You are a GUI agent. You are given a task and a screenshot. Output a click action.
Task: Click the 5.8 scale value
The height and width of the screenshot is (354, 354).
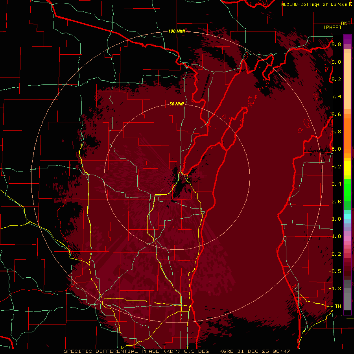(x=336, y=132)
